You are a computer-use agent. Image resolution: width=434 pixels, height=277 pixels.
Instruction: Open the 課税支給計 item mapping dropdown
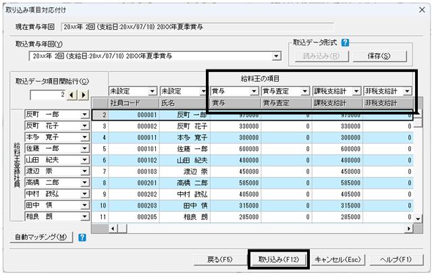pos(356,91)
